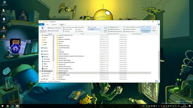Open File Explorer taskbar icon
193x108 pixels.
click(17, 106)
